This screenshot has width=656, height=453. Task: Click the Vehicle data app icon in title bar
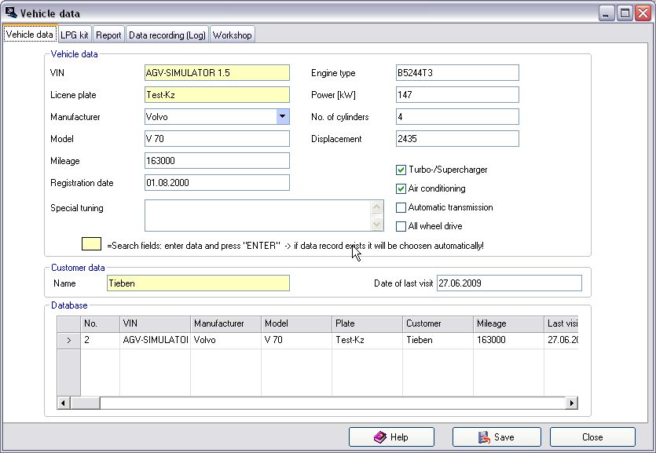[11, 13]
